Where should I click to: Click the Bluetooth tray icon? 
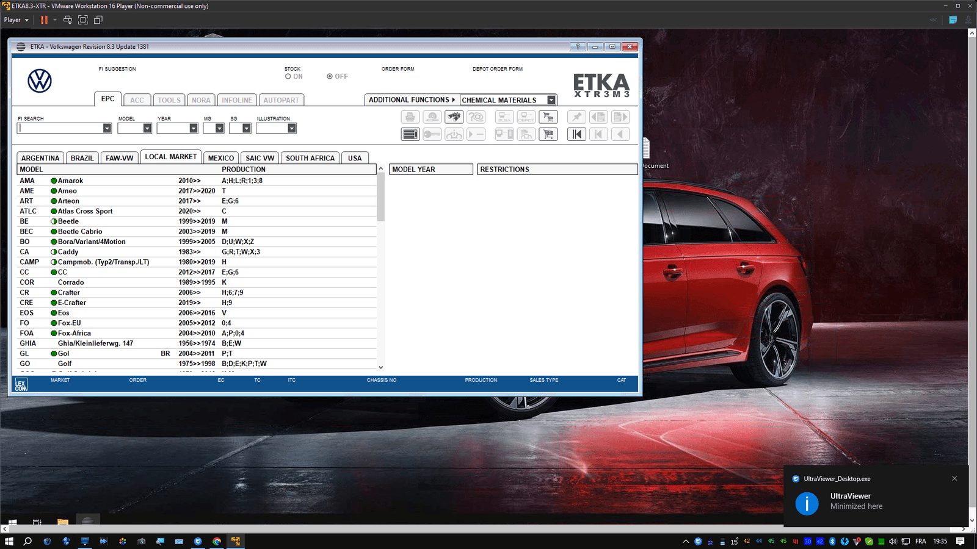(x=832, y=541)
